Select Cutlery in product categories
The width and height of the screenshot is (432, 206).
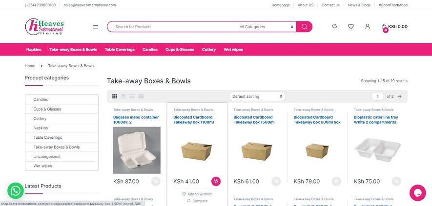(x=40, y=118)
